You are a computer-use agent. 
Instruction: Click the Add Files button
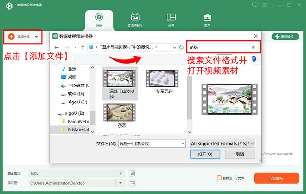tap(19, 37)
